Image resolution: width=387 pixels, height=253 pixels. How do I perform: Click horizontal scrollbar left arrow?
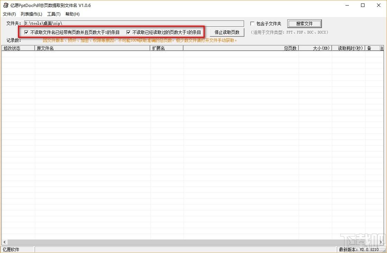point(4,242)
